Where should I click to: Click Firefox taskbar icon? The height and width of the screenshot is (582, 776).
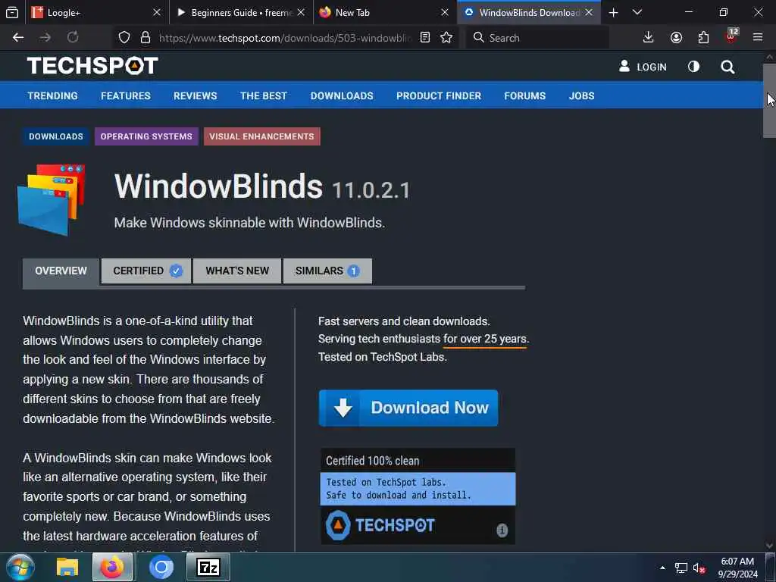pyautogui.click(x=112, y=567)
